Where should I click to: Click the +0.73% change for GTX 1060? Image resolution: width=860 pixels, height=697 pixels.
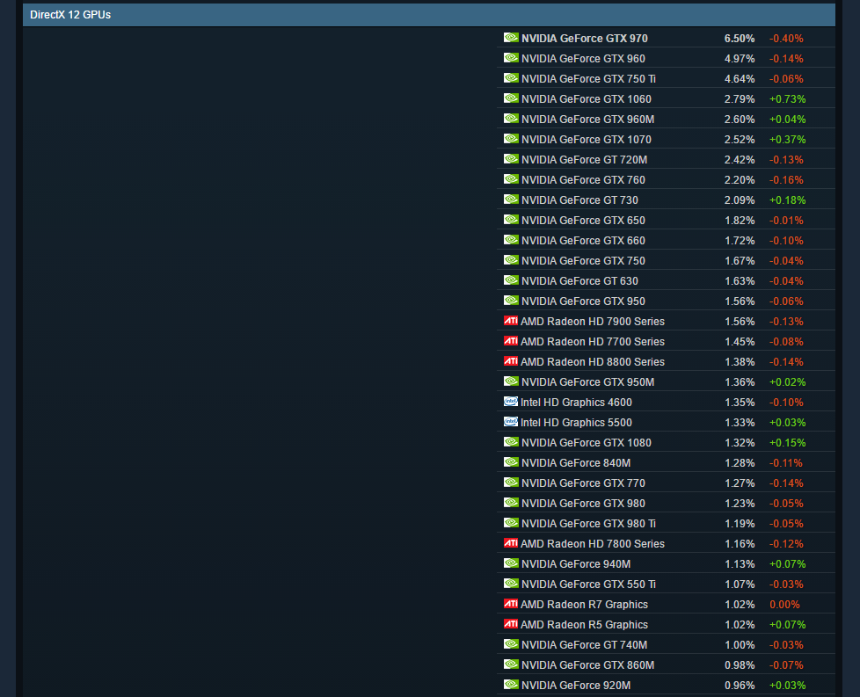coord(787,99)
